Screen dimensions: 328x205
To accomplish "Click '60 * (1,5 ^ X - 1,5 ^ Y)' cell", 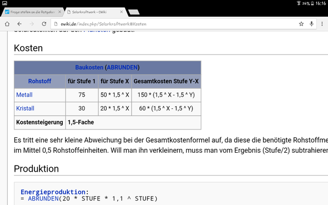I will pos(166,108).
